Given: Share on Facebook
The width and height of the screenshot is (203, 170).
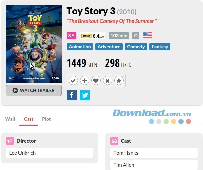Looking at the screenshot, I should pos(72,95).
